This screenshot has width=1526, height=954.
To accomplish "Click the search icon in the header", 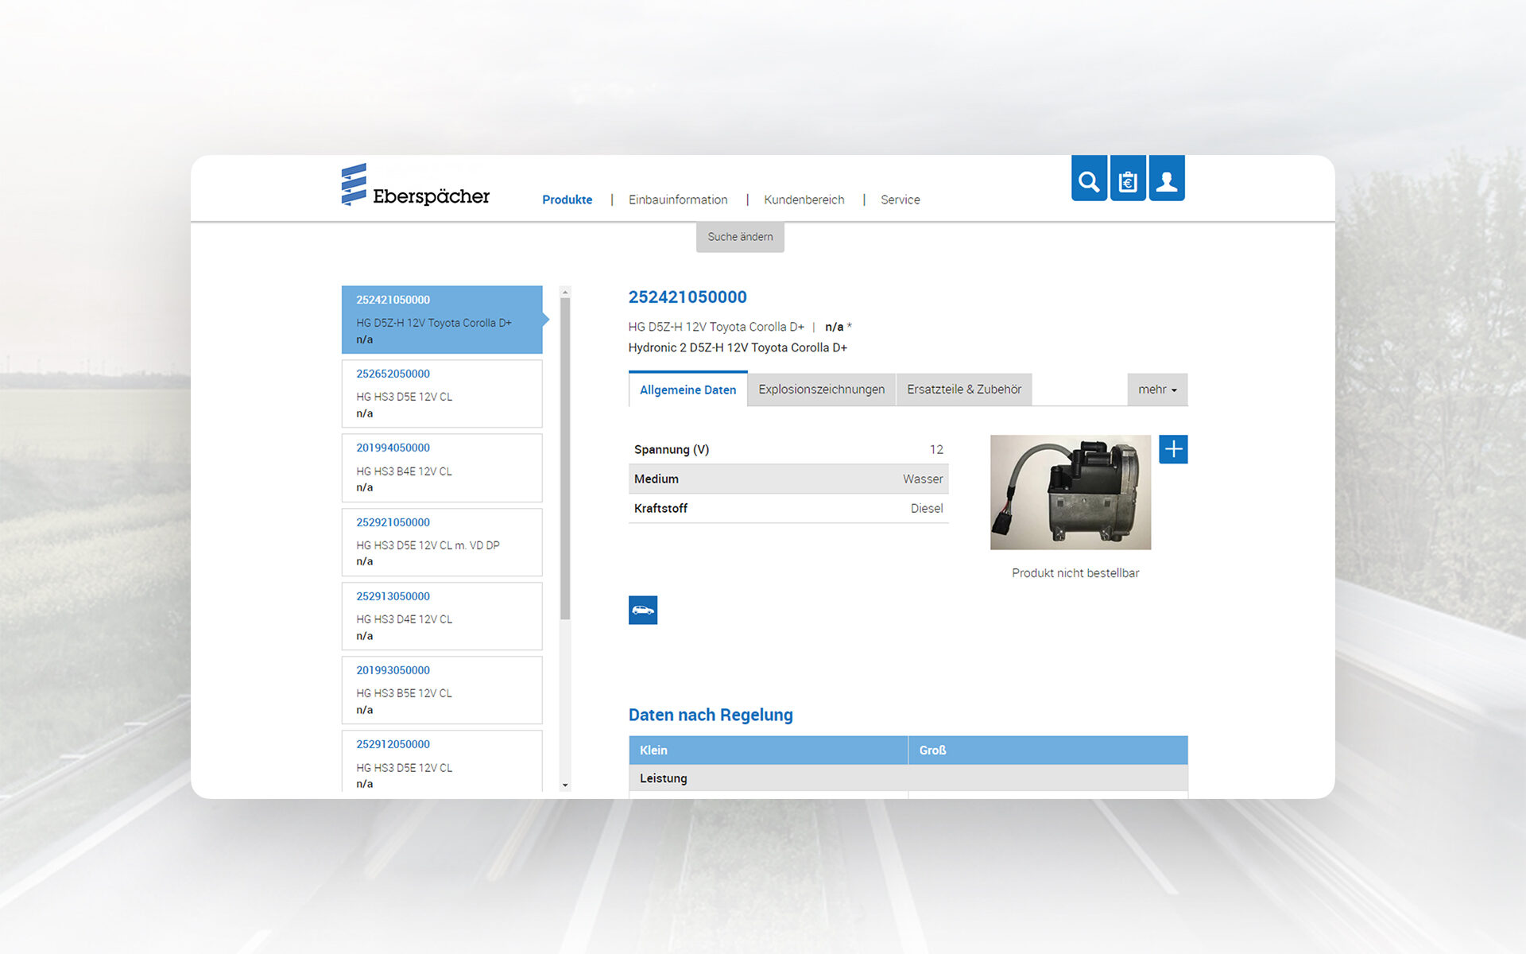I will coord(1087,181).
